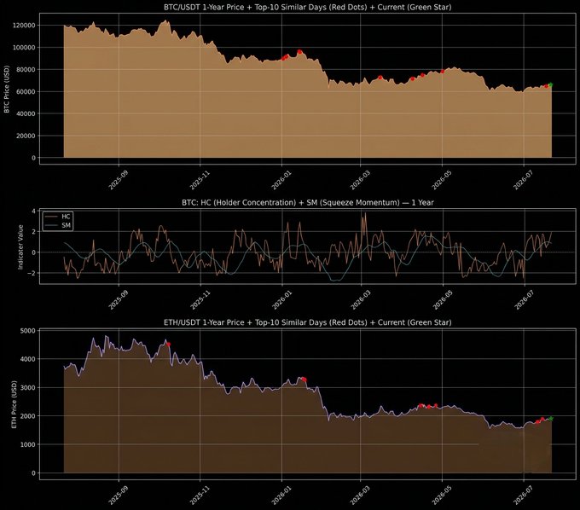Click the indicator chart's 2025-11 date label

(200, 300)
